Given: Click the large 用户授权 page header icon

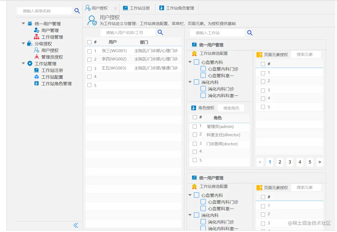Looking at the screenshot, I should point(92,20).
